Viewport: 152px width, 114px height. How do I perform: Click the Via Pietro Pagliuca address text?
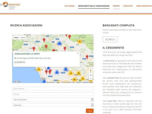pyautogui.click(x=33, y=58)
